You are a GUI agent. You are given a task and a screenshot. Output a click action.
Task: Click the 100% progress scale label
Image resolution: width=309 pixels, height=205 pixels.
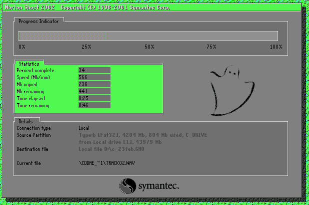[x=276, y=47]
